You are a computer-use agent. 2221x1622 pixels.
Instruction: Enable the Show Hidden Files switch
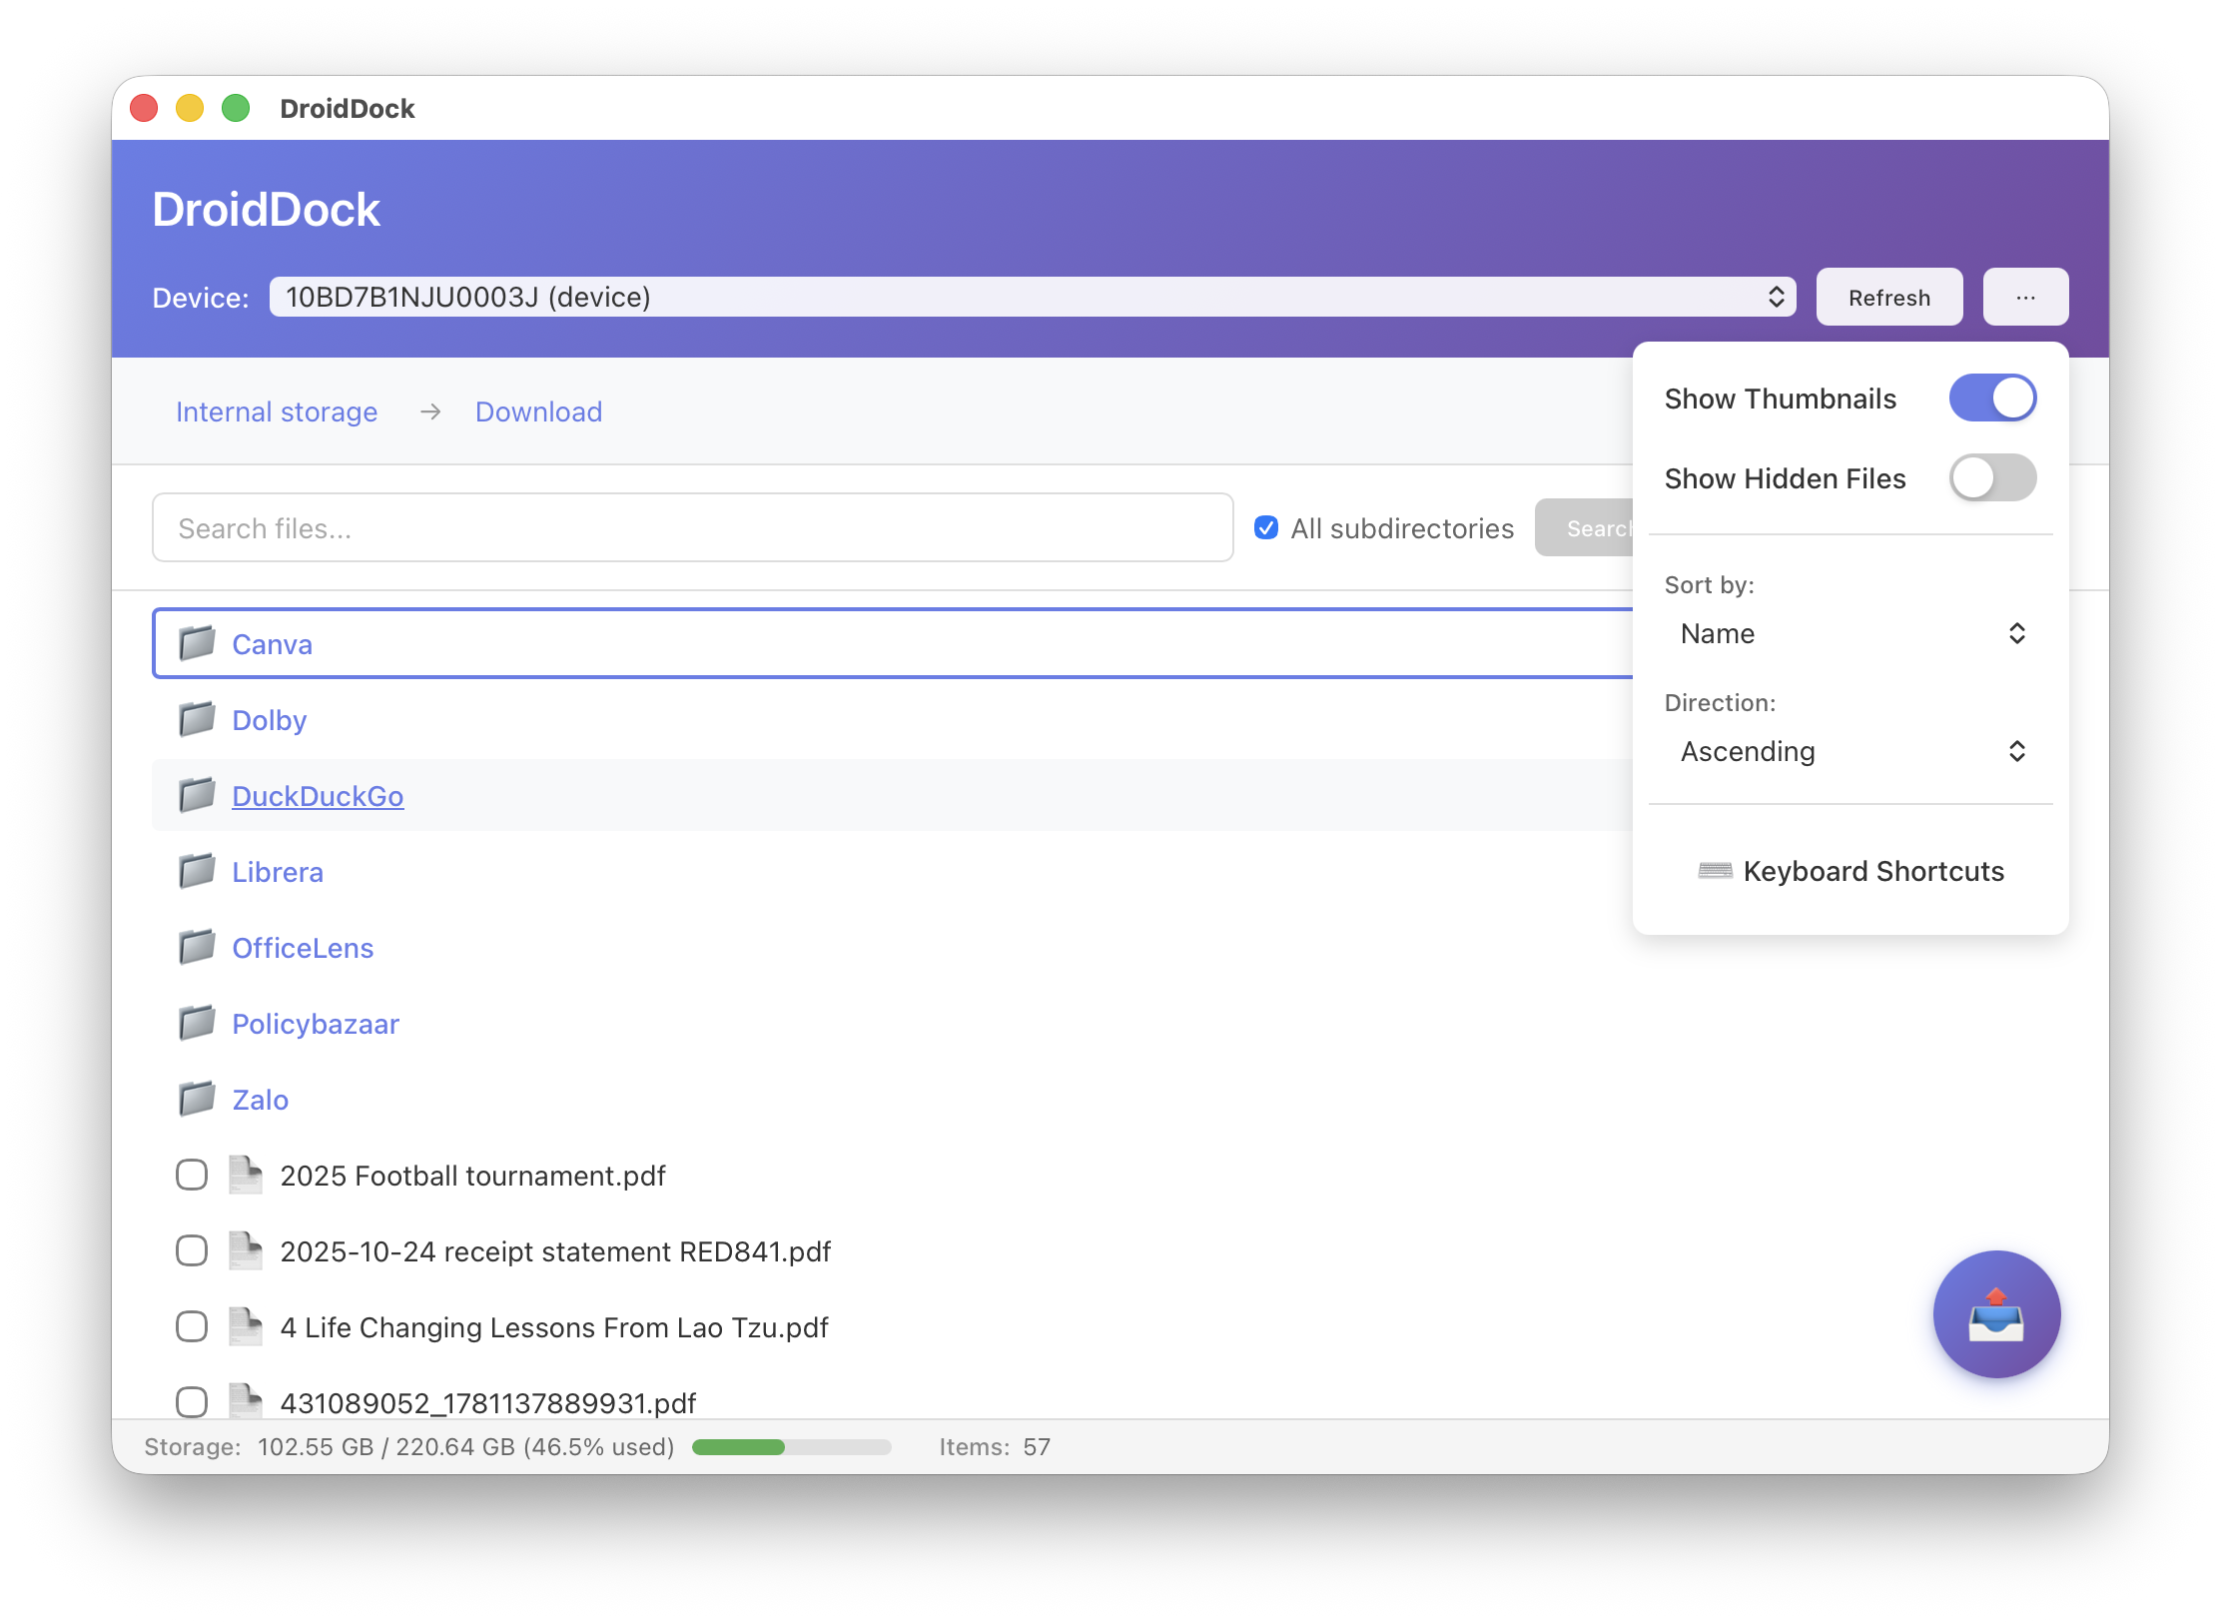[1991, 477]
